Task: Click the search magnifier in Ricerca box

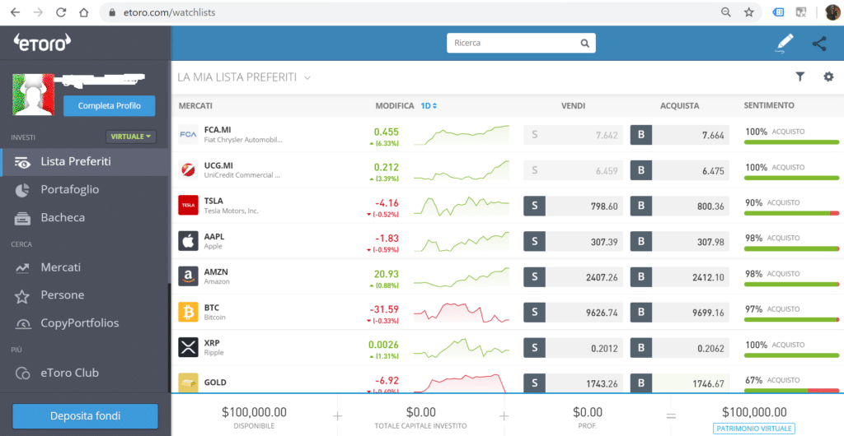Action: pyautogui.click(x=584, y=44)
